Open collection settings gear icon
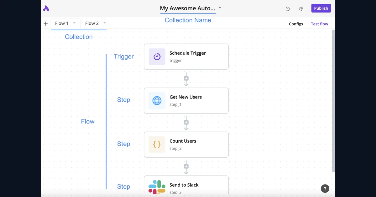376x197 pixels. [x=301, y=9]
